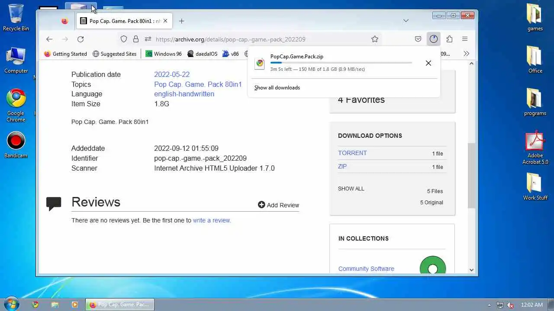554x311 pixels.
Task: Open Windows Media Player from taskbar
Action: (74, 305)
